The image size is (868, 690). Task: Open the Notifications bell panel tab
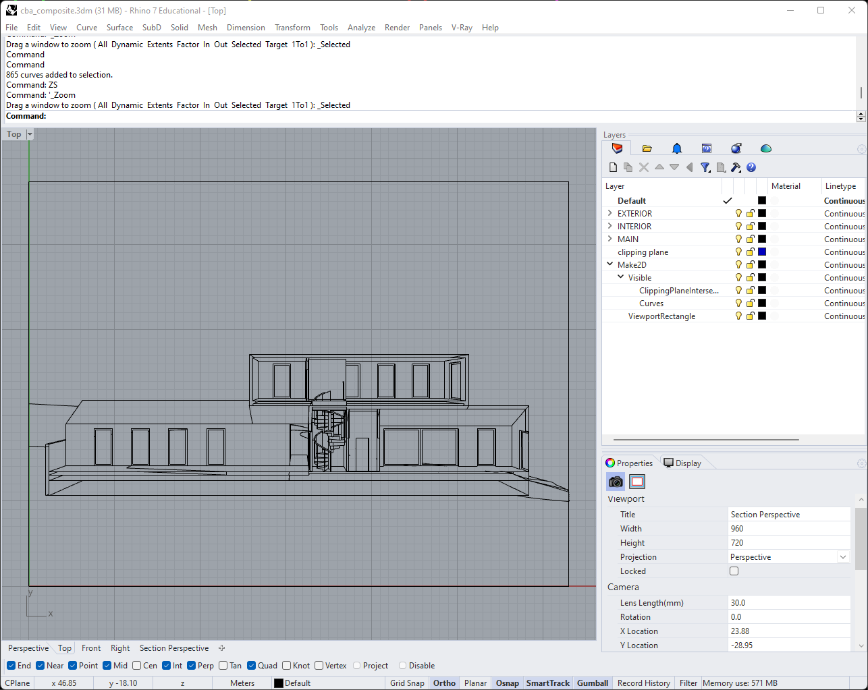pyautogui.click(x=677, y=148)
